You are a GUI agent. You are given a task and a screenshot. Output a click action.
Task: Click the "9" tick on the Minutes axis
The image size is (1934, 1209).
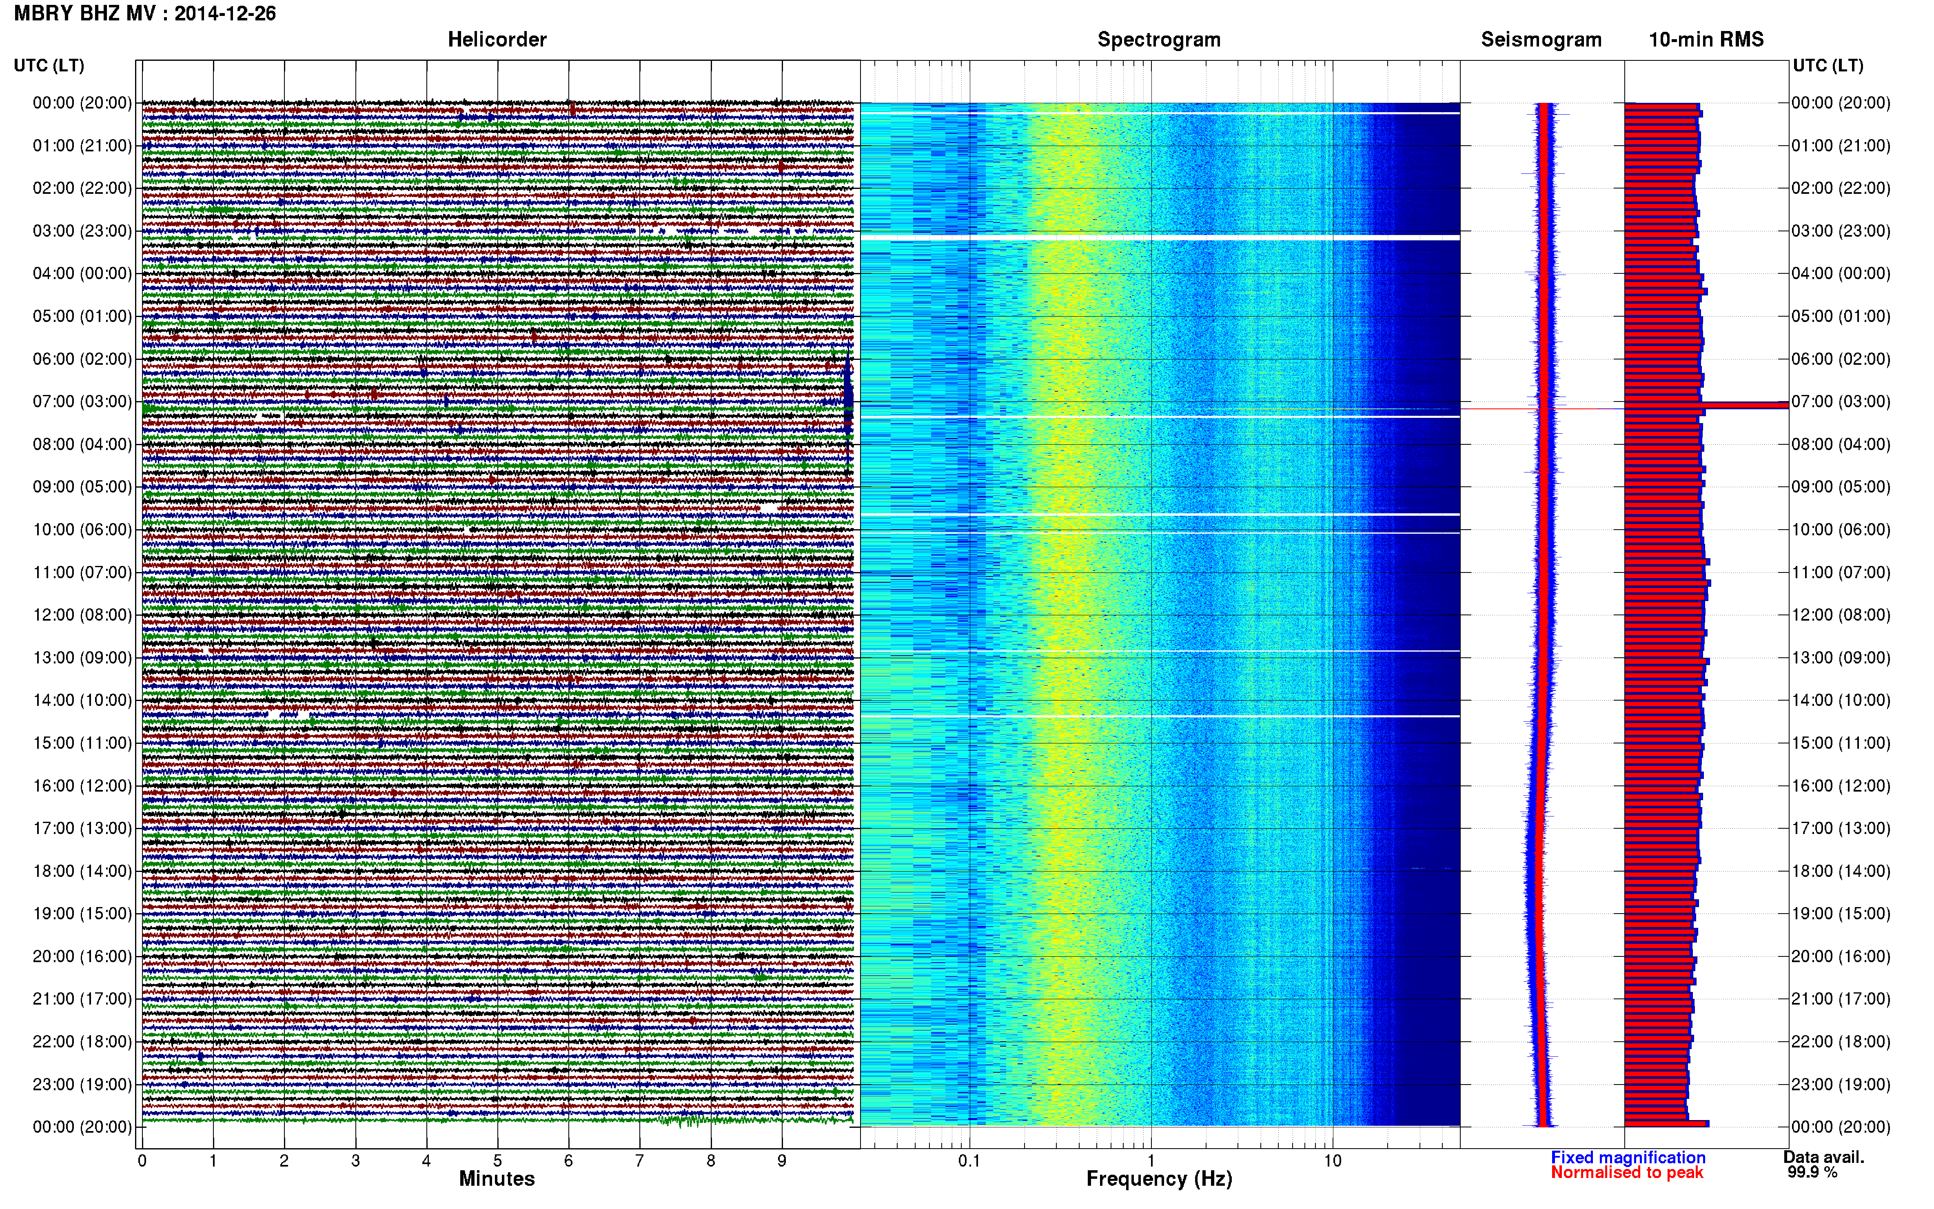[782, 1161]
